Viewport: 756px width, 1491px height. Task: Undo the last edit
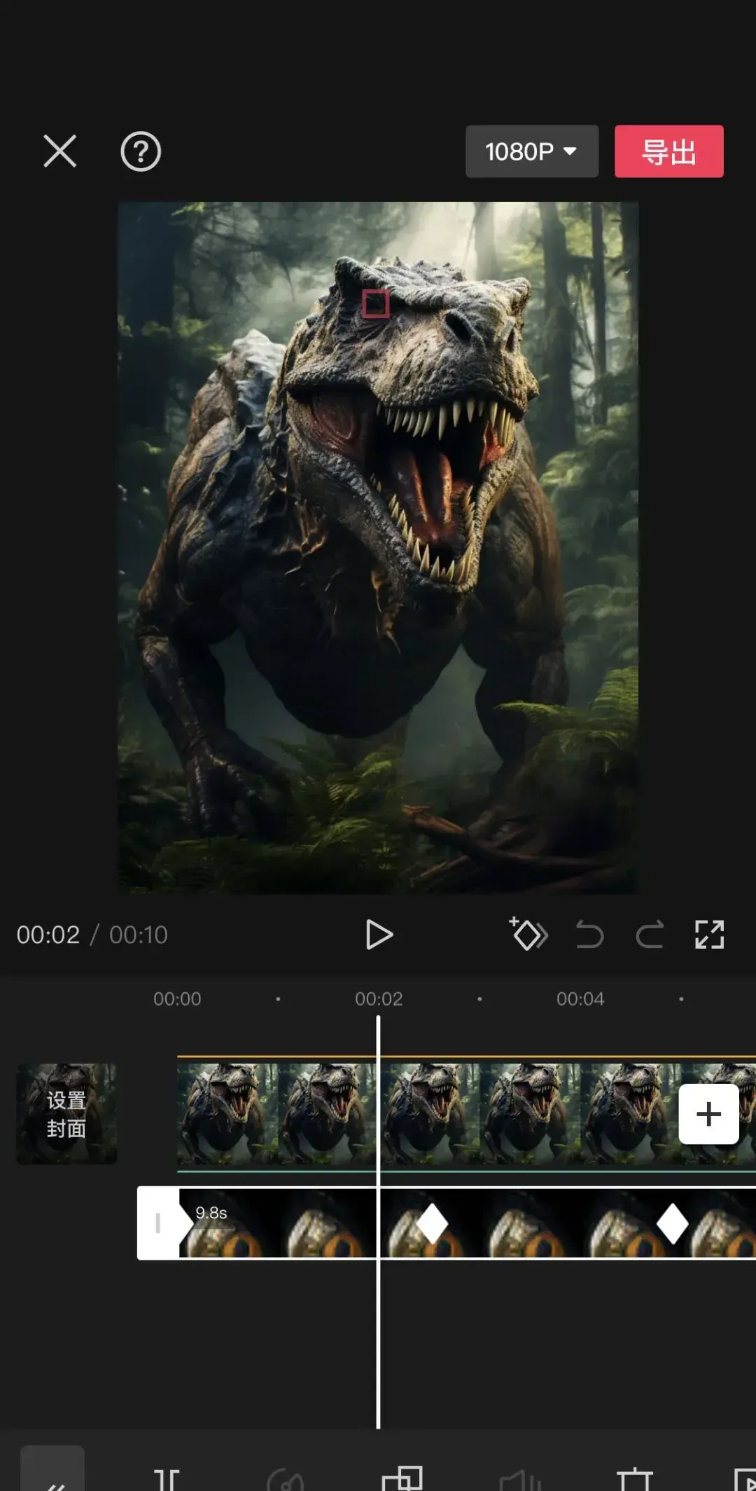point(589,935)
